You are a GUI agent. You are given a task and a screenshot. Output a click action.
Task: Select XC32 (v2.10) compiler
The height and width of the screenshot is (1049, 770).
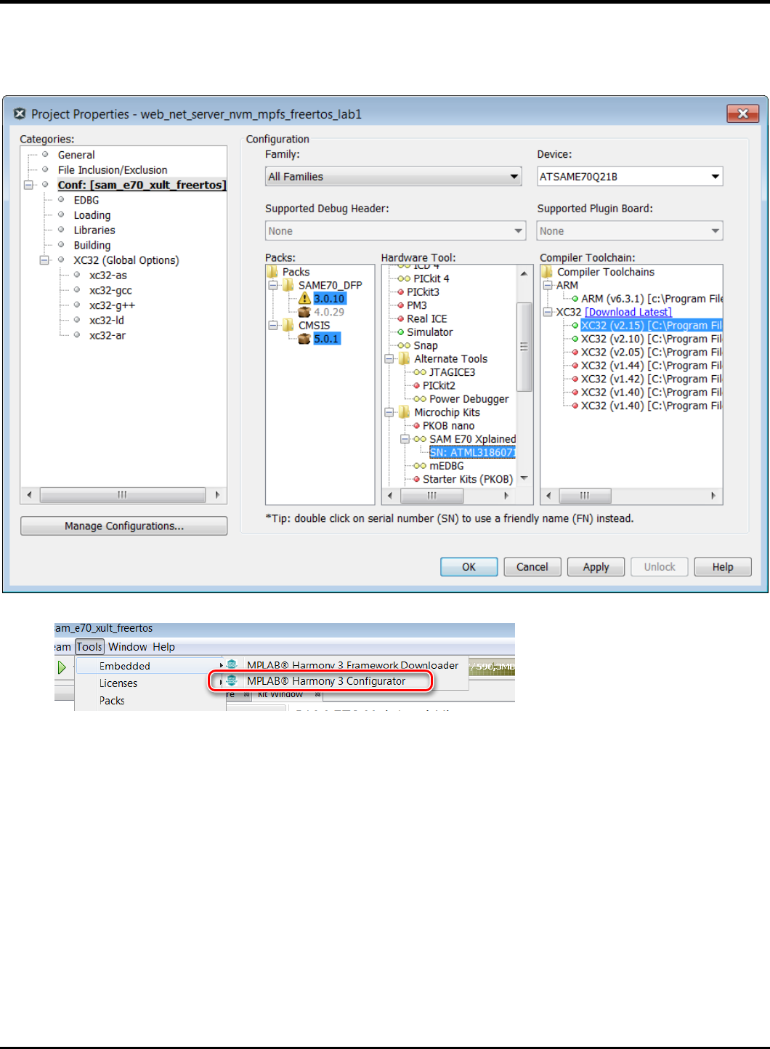tap(652, 339)
